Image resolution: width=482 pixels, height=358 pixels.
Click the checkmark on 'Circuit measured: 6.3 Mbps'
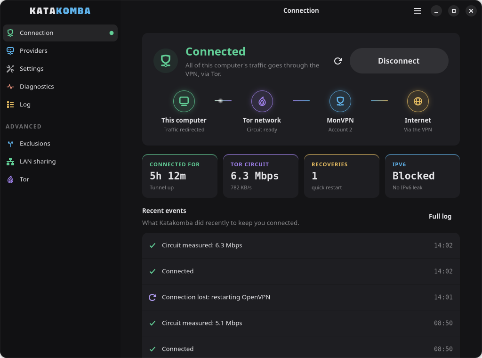coord(153,245)
